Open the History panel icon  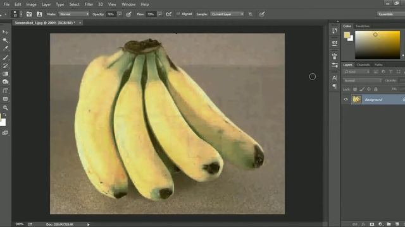335,31
